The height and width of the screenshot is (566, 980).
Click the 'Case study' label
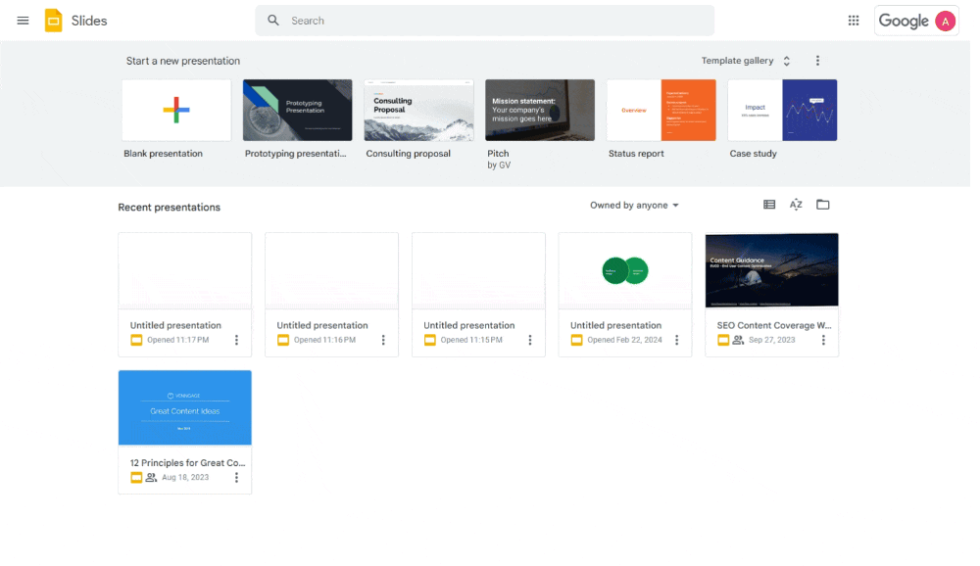[753, 154]
